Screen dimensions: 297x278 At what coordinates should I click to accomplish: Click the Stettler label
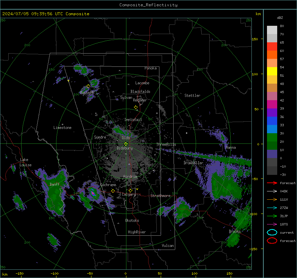(192, 96)
